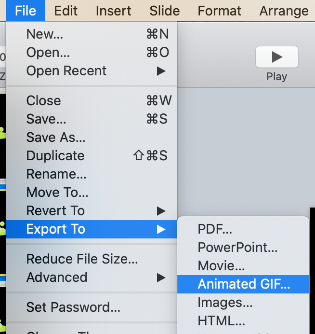315x334 pixels.
Task: Select Save As… menu item
Action: tap(56, 137)
